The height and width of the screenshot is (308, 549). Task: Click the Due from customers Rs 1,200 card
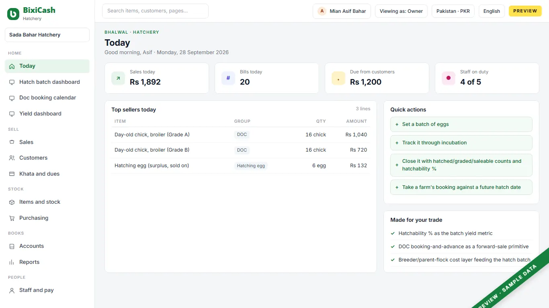coord(377,78)
